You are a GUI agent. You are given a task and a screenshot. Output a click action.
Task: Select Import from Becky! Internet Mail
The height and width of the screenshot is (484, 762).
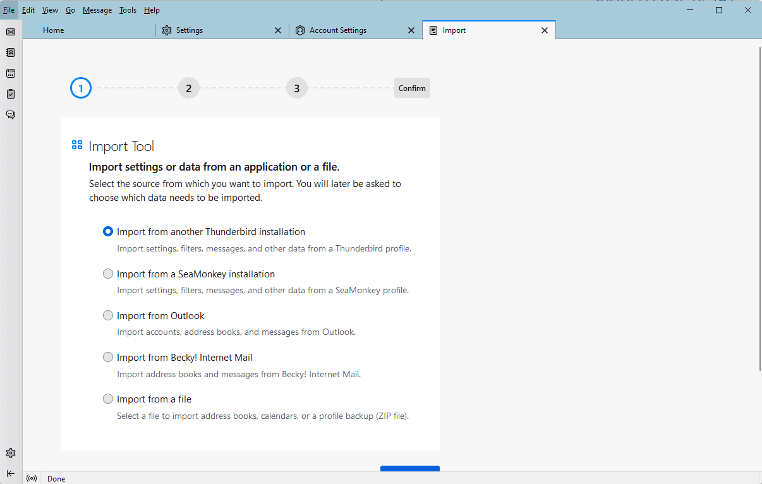click(x=108, y=357)
